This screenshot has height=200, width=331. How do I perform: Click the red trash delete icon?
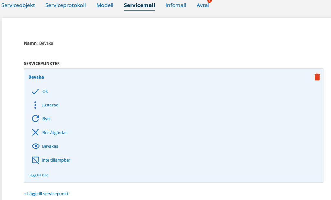[x=317, y=77]
